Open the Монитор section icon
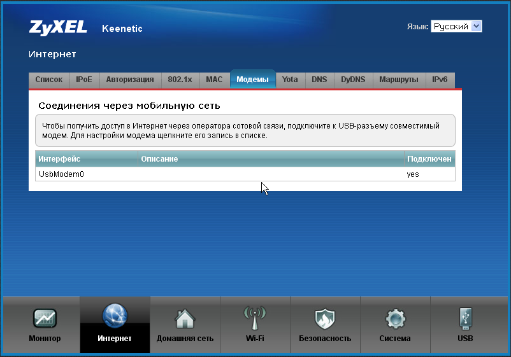511x357 pixels. (x=45, y=318)
